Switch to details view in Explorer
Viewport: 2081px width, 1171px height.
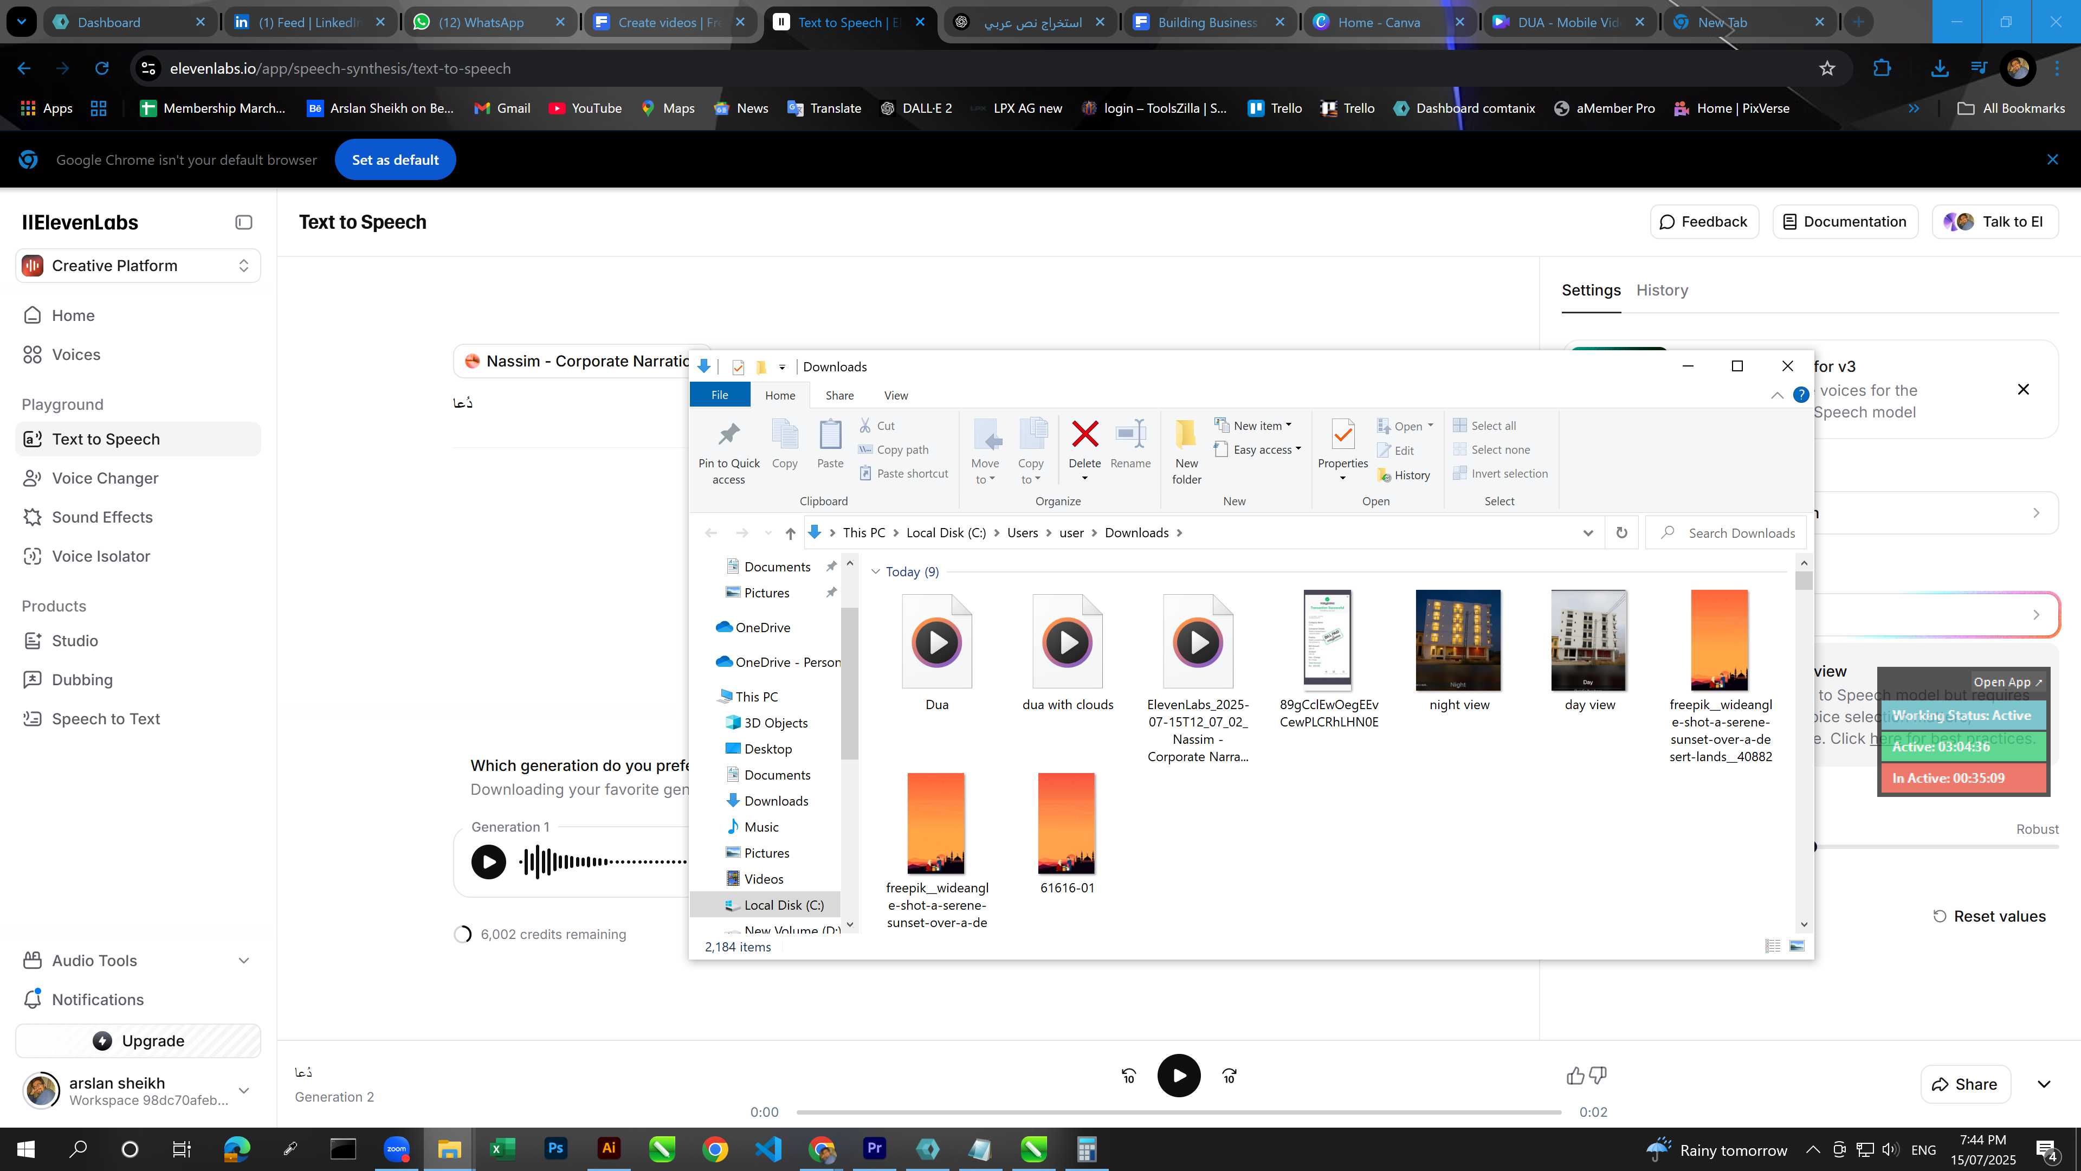[1773, 945]
